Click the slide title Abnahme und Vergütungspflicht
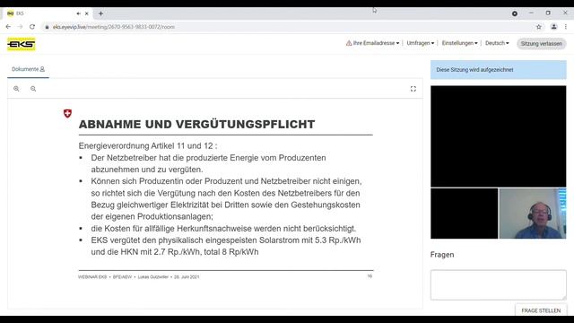This screenshot has width=574, height=323. (x=196, y=124)
